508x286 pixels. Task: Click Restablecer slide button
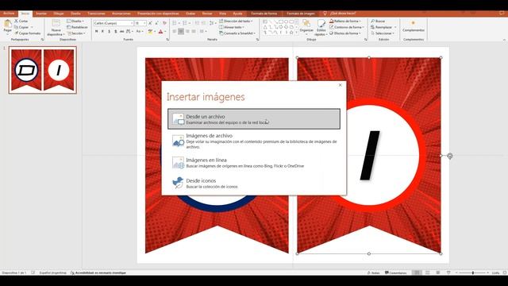[77, 27]
